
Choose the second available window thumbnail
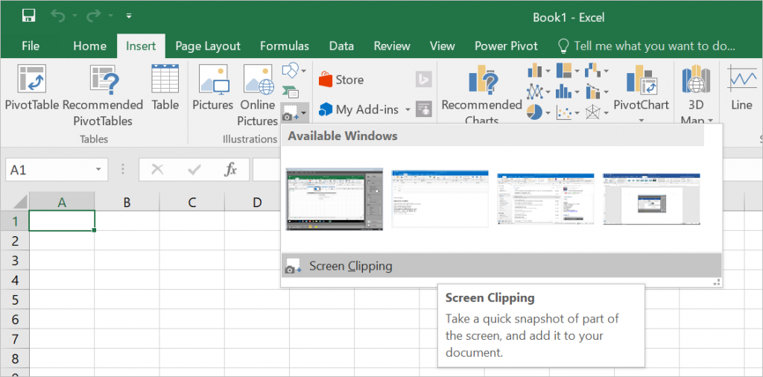[x=440, y=198]
